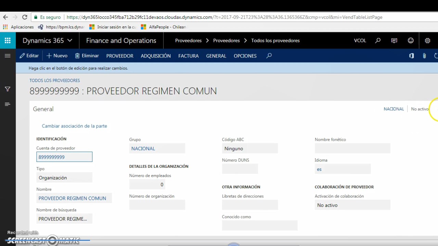The width and height of the screenshot is (438, 246).
Task: Click the action pane search magnifier
Action: pyautogui.click(x=269, y=56)
